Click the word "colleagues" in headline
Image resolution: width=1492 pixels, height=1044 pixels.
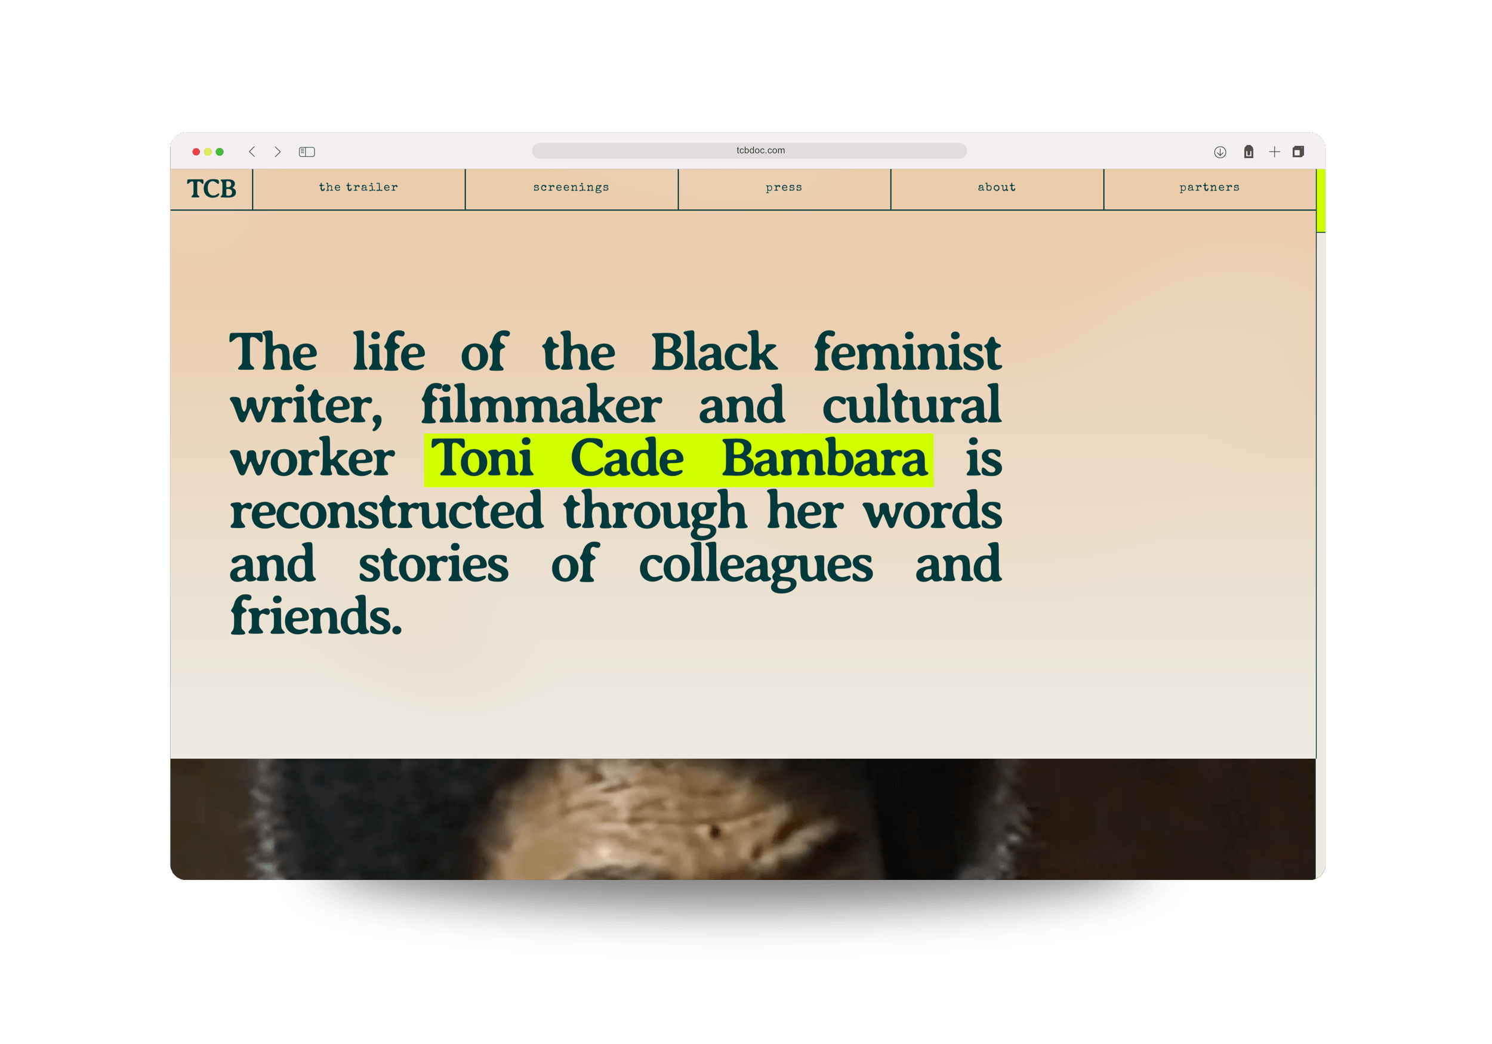coord(756,566)
